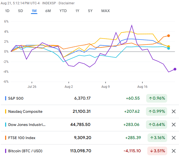Click the Aug 2 axis label
The height and width of the screenshot is (156, 179).
click(69, 87)
